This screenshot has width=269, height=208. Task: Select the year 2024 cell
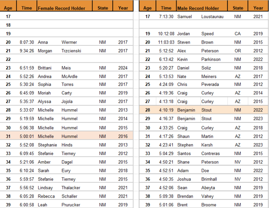pyautogui.click(x=123, y=68)
